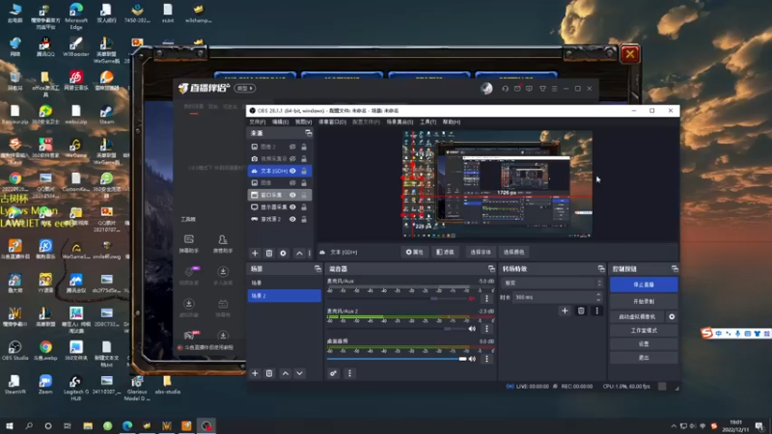Click the 开始录制 start recording button
This screenshot has height=434, width=772.
tap(644, 301)
